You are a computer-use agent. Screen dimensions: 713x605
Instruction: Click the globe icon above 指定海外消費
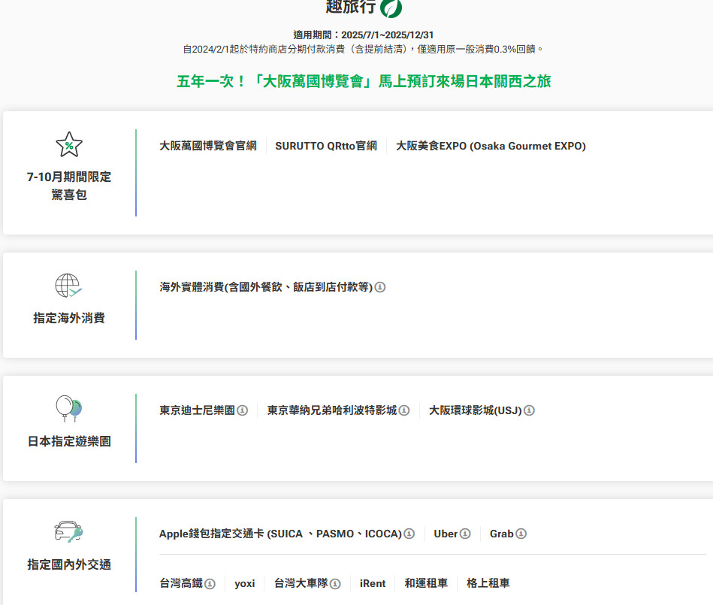68,286
